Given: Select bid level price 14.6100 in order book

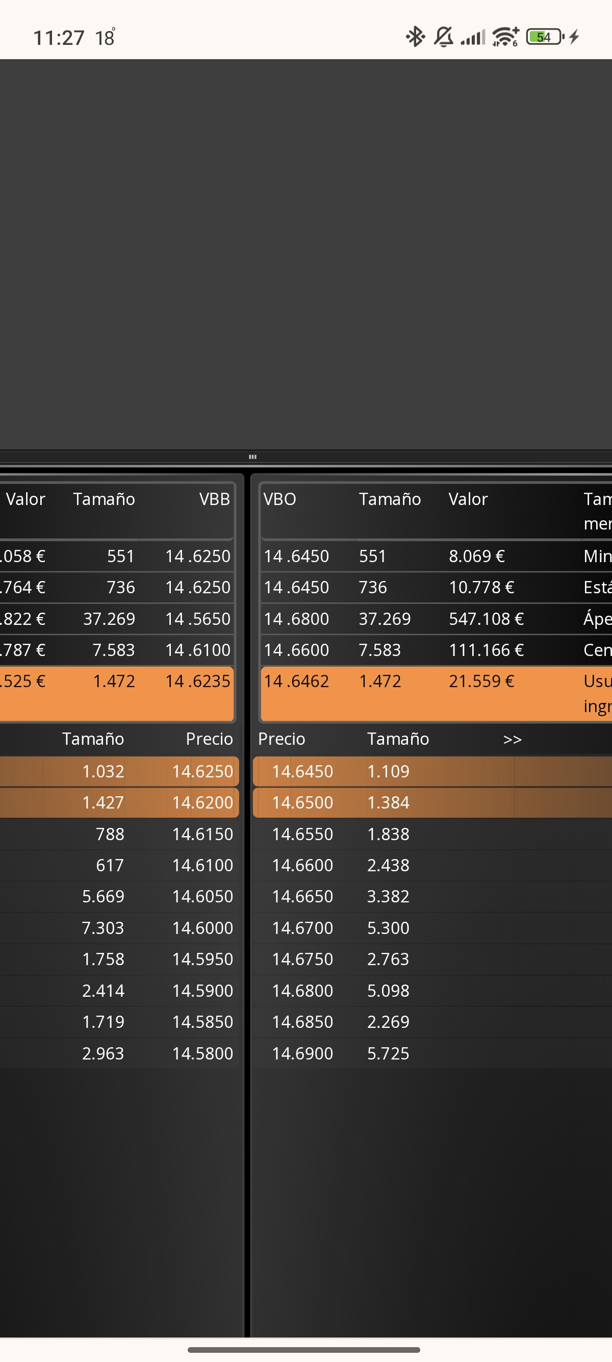Looking at the screenshot, I should click(202, 866).
